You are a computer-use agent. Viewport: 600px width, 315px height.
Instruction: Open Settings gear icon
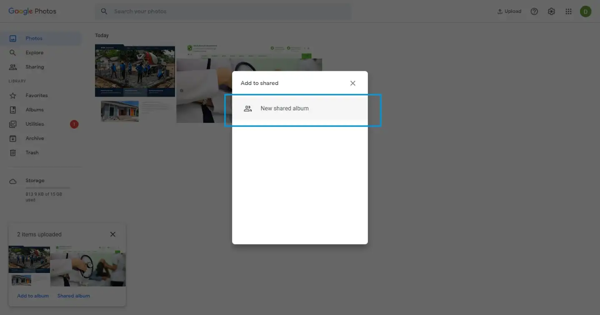tap(551, 12)
